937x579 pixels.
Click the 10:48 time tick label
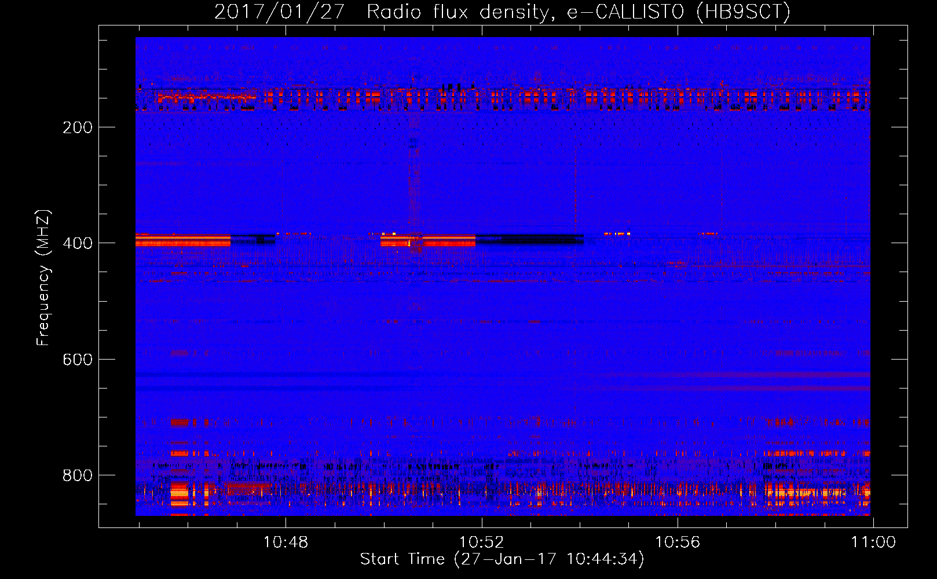tap(286, 543)
